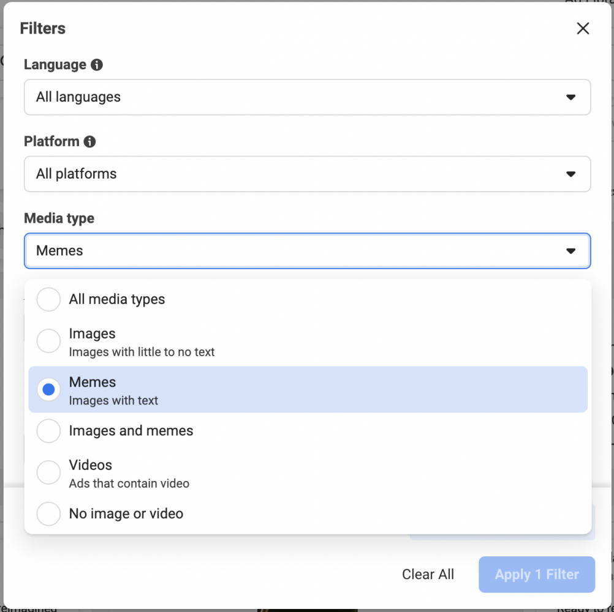
Task: Select the All media types radio button
Action: click(x=49, y=300)
